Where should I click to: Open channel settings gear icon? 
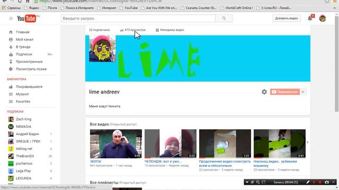click(x=264, y=92)
